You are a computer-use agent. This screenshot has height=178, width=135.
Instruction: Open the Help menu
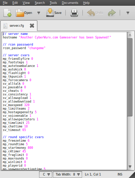(86, 3)
